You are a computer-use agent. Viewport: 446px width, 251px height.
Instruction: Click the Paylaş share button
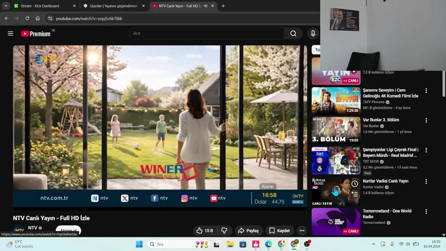[248, 230]
